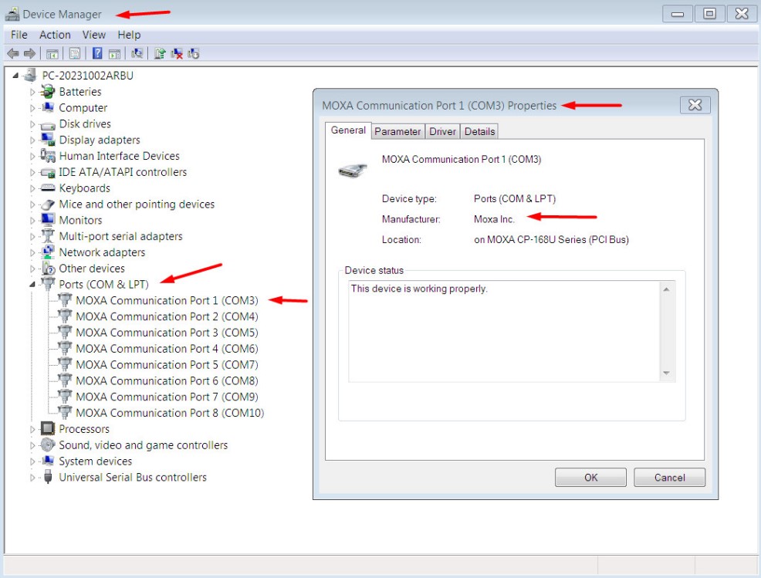761x578 pixels.
Task: Click the Batteries category icon
Action: pyautogui.click(x=48, y=91)
